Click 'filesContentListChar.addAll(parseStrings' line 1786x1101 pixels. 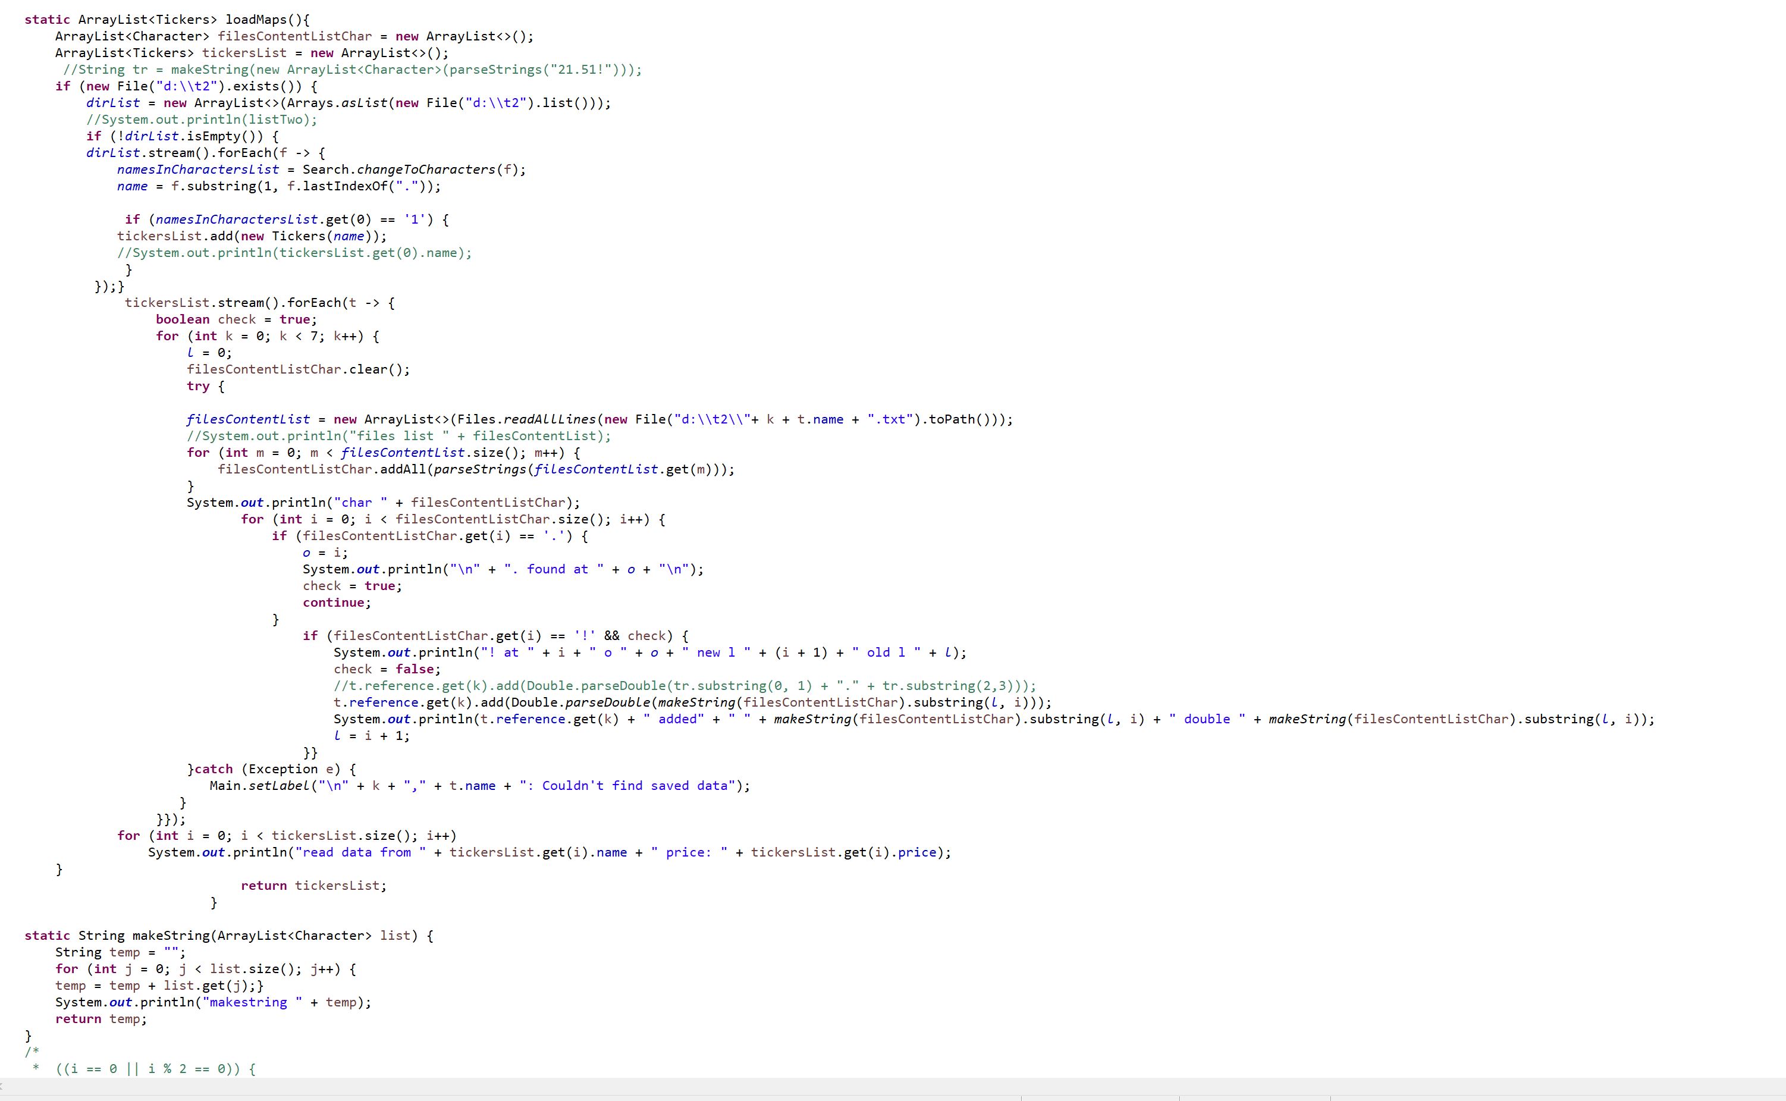pos(476,470)
